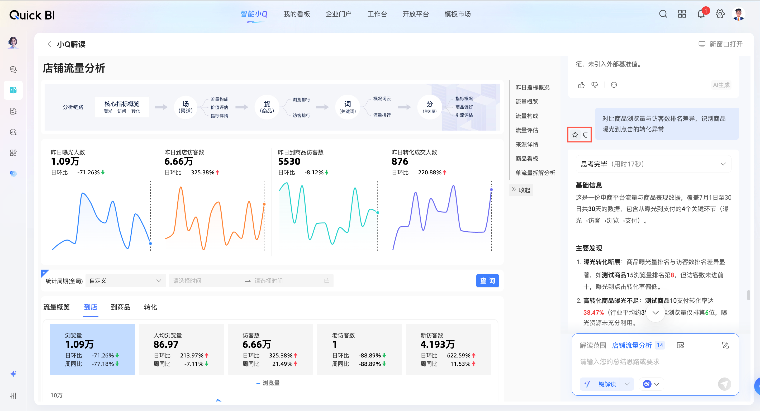Viewport: 760px width, 411px height.
Task: Open the notification bell with red badge
Action: click(x=701, y=14)
